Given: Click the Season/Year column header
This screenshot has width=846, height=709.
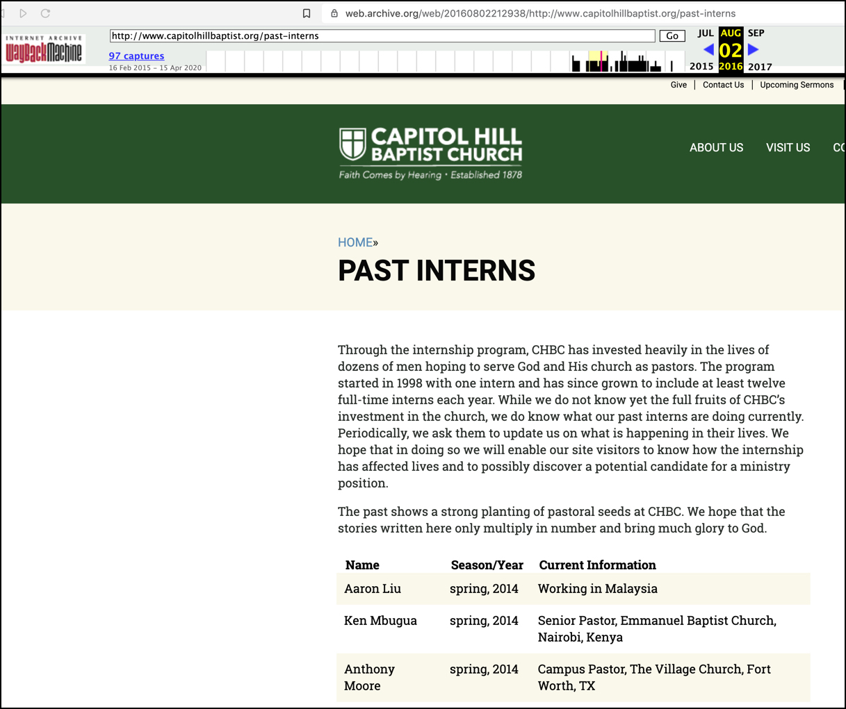Looking at the screenshot, I should coord(487,565).
